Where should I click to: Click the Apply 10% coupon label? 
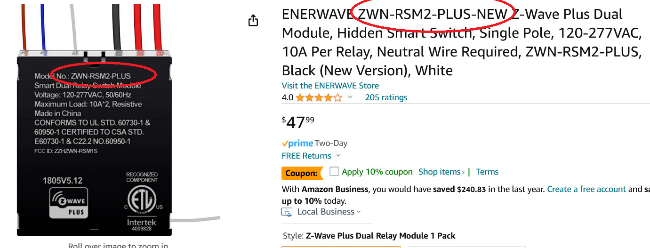point(377,172)
